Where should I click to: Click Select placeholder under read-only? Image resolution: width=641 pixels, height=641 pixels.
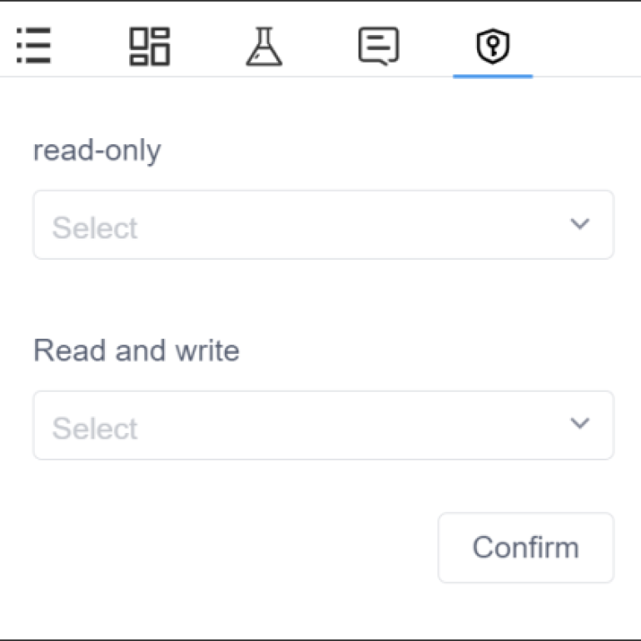click(95, 228)
